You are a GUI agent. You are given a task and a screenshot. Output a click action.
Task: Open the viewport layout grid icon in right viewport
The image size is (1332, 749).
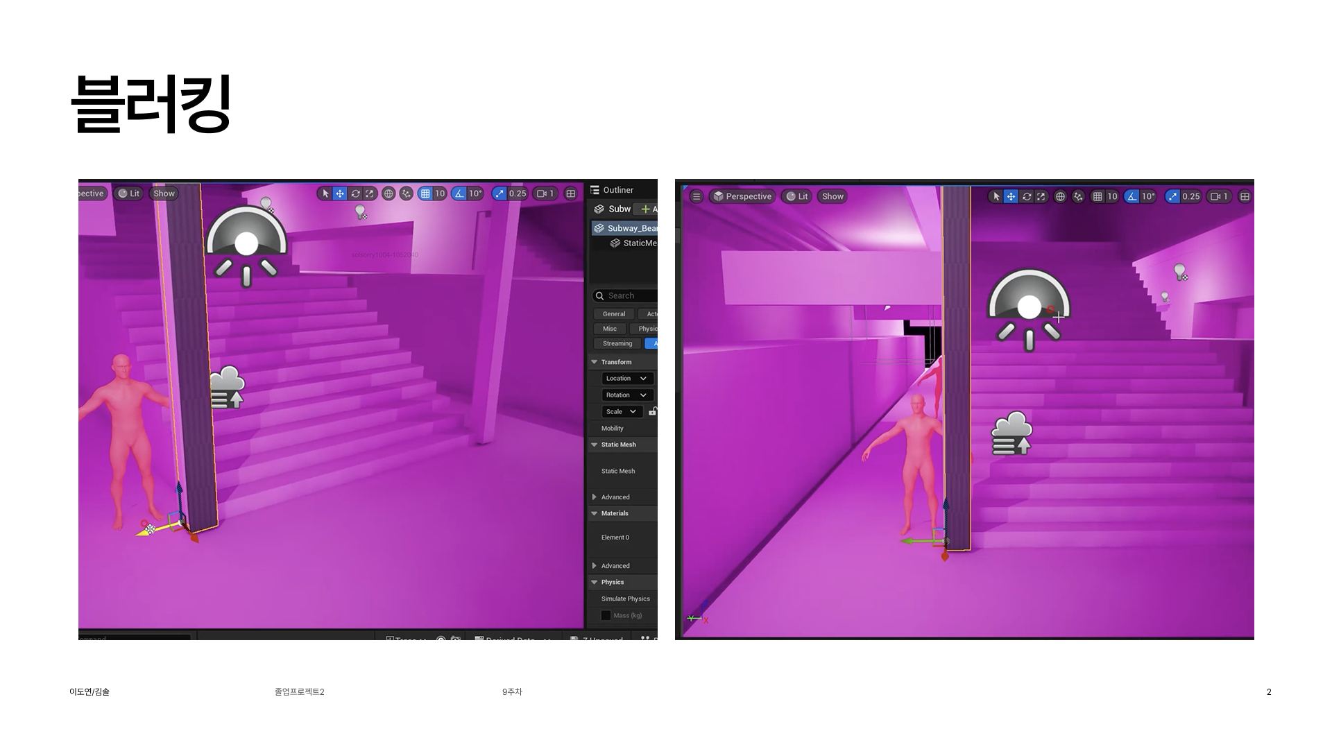(1245, 196)
